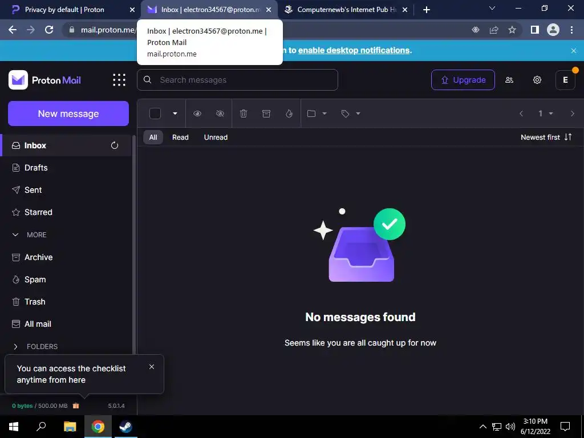Reload the browser page
The width and height of the screenshot is (584, 438).
coord(49,30)
